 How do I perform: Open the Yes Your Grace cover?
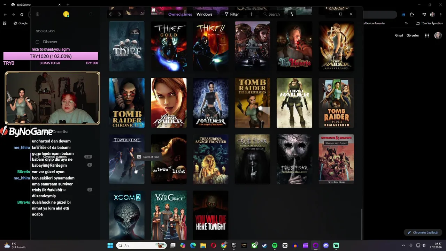pos(169,215)
